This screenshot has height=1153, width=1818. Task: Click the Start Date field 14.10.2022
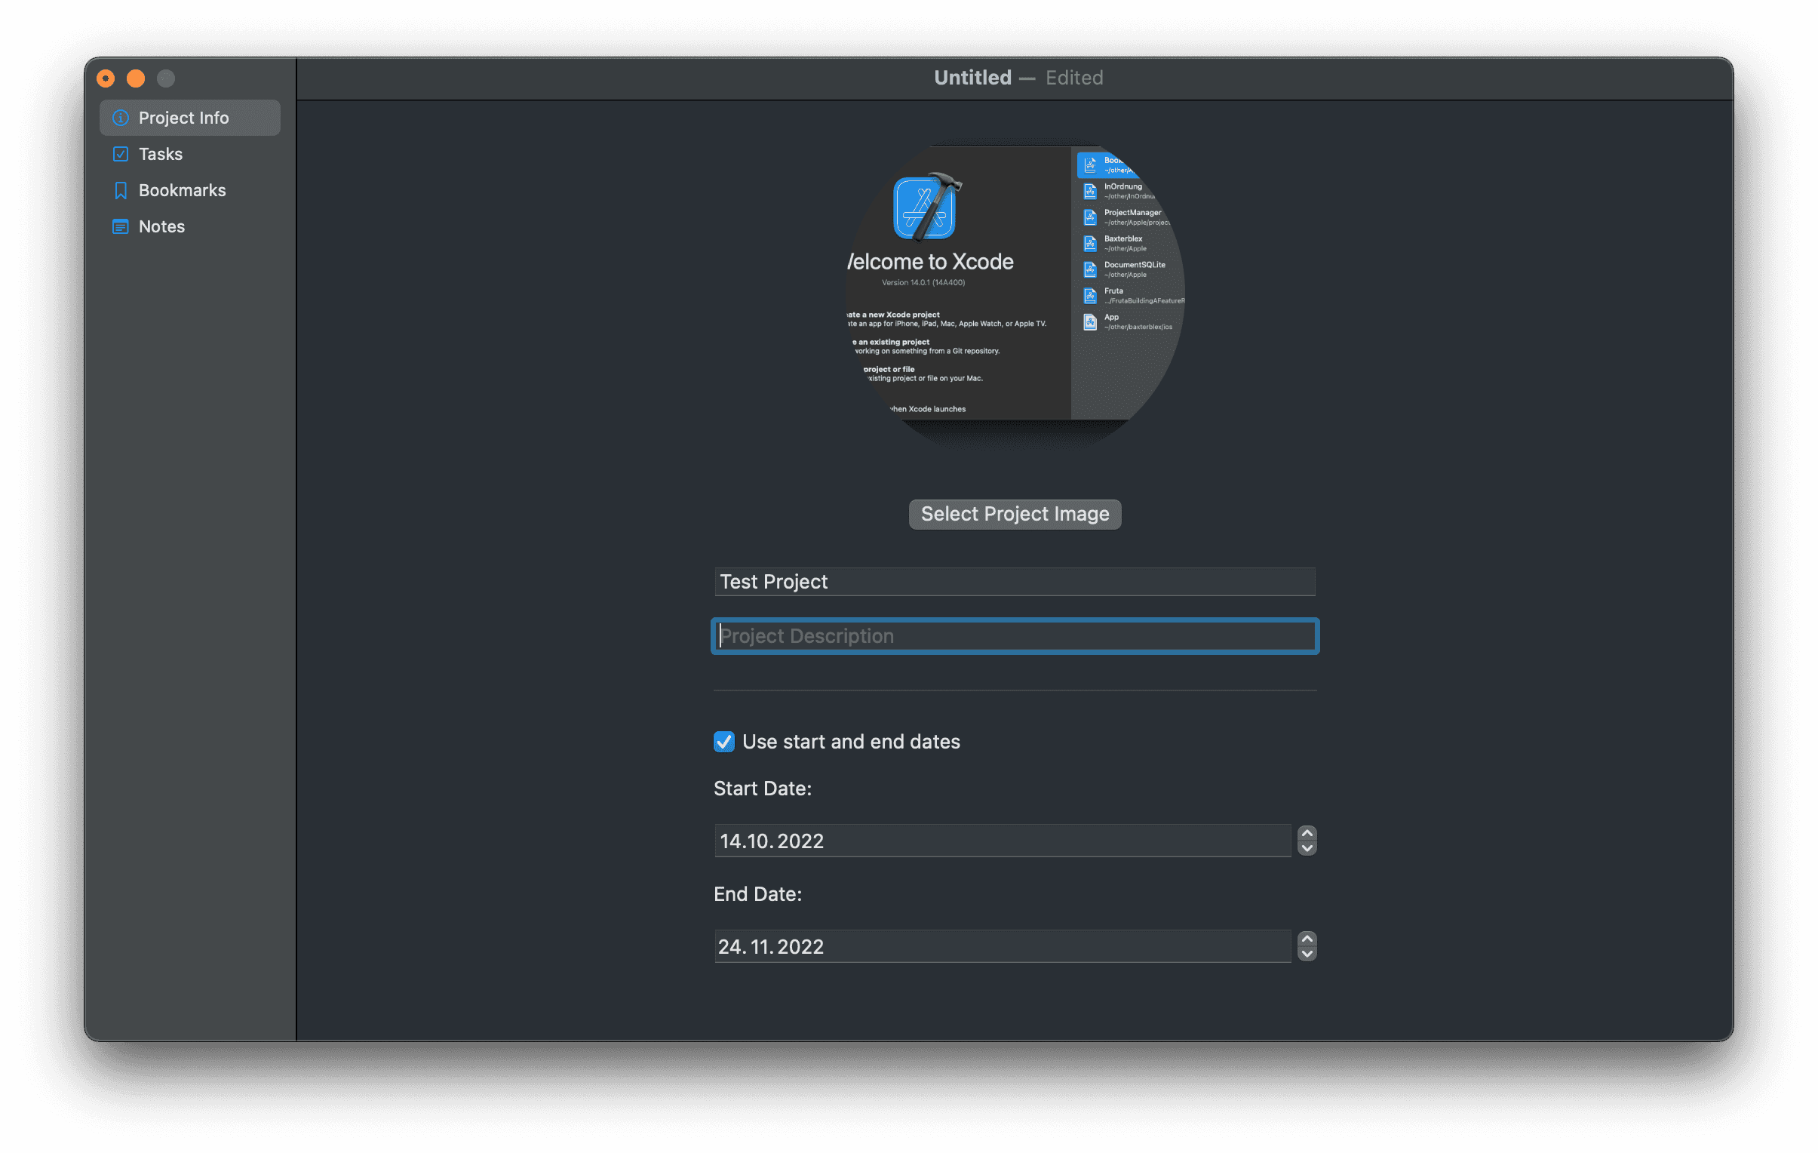coord(1002,841)
